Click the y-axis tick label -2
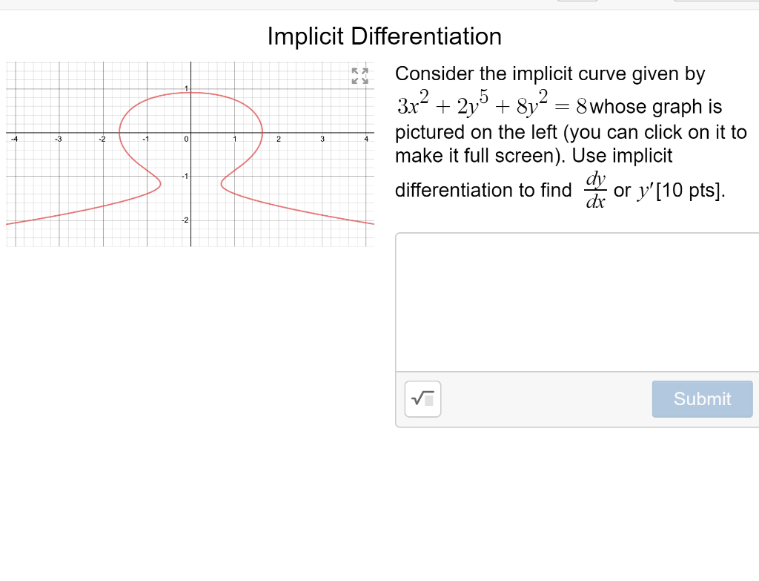759x581 pixels. point(185,220)
